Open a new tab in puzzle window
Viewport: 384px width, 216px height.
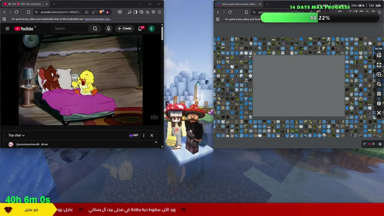click(267, 4)
